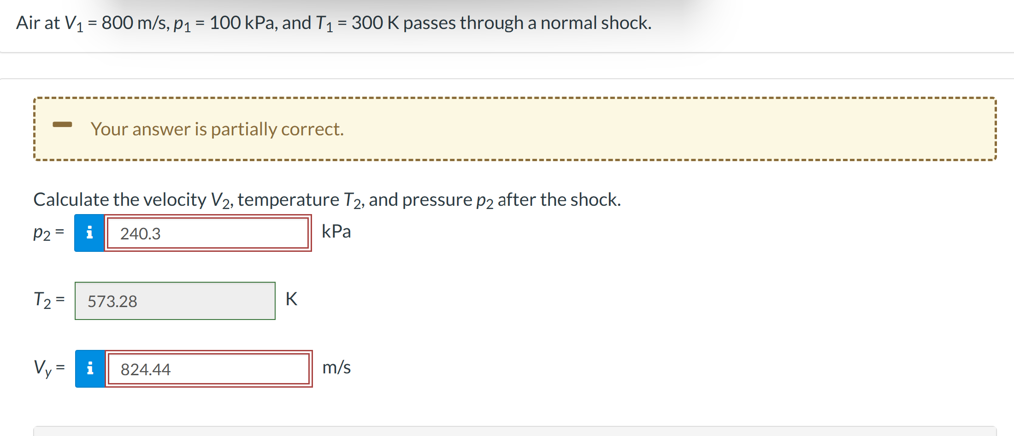Click the K unit label beside T2
This screenshot has width=1014, height=436.
click(291, 299)
